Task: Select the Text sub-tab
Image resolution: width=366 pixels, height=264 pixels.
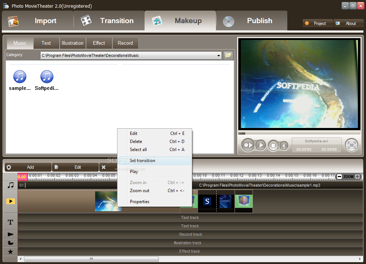Action: [46, 43]
